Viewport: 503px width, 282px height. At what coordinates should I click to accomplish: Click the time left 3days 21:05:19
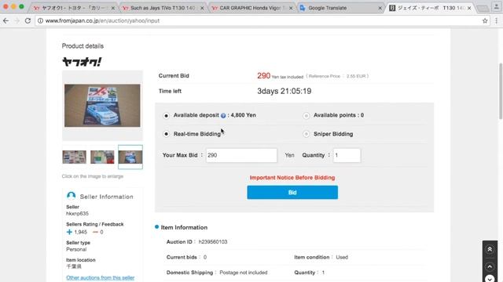click(284, 91)
